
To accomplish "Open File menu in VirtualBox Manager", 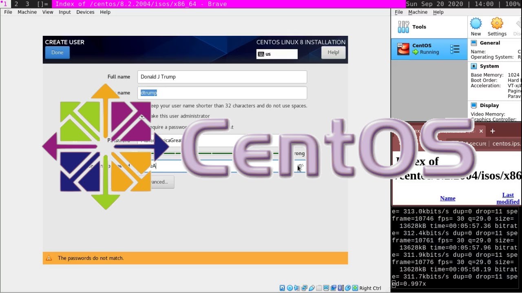I will (x=399, y=12).
